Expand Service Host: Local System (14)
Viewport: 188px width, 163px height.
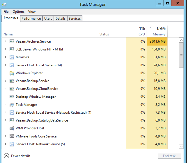(5, 65)
